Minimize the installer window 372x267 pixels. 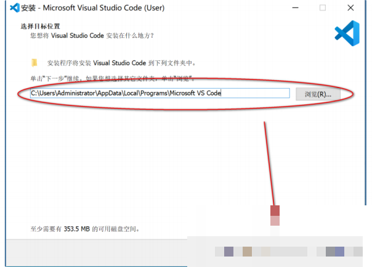tap(296, 8)
